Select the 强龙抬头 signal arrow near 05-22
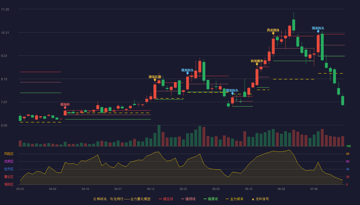This screenshot has height=205, width=360. [x=187, y=73]
